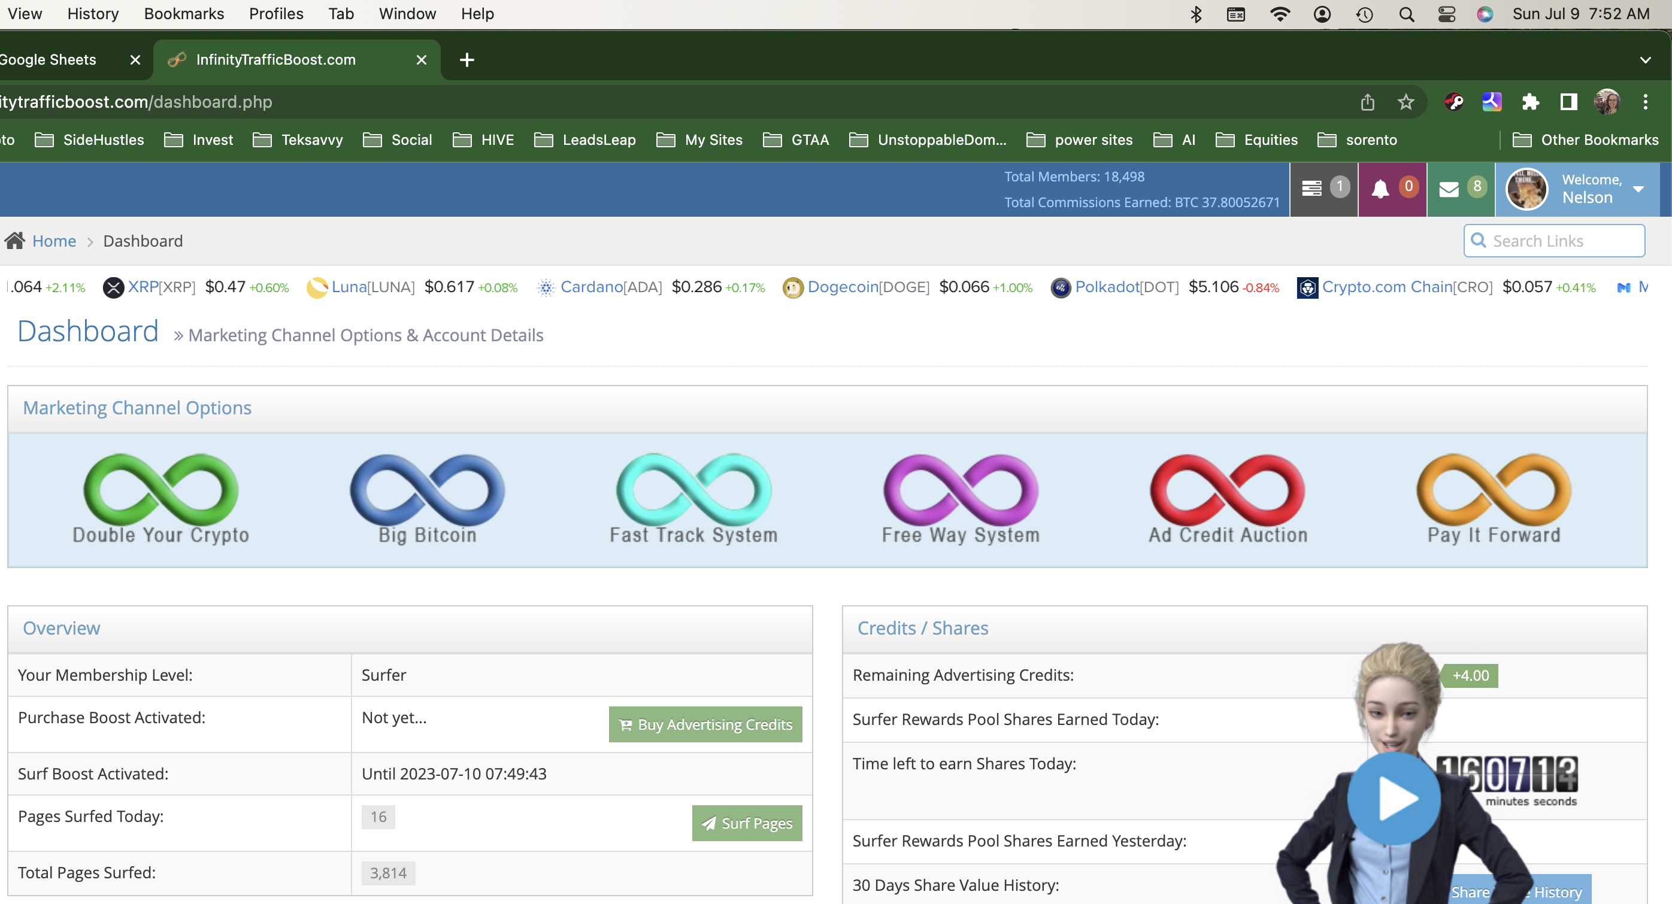Open the SideHustles bookmarks folder

(89, 139)
